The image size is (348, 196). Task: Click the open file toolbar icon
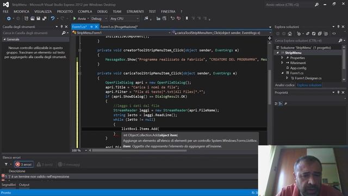[x=33, y=19]
